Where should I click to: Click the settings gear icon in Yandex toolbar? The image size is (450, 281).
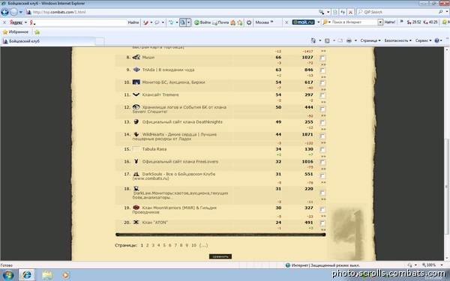(249, 22)
